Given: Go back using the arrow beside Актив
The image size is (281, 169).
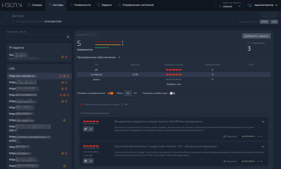Looking at the screenshot, I should (x=7, y=16).
